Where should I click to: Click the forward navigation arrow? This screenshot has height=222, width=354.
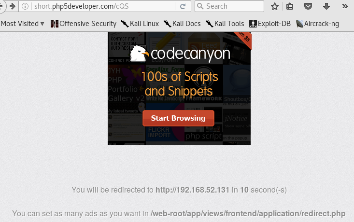13,6
